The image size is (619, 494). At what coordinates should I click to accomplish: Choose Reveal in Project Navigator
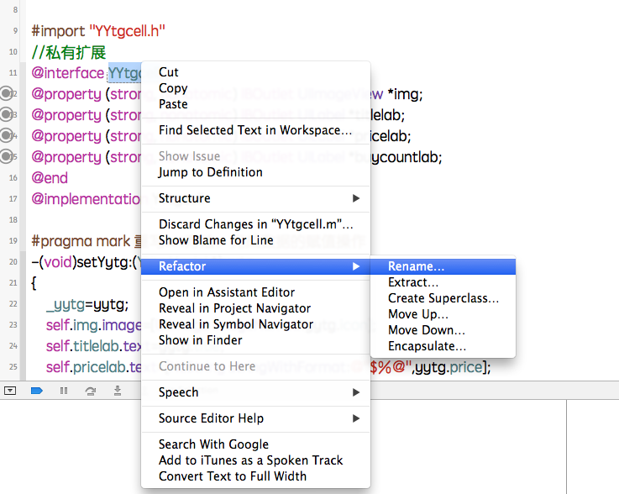click(255, 308)
